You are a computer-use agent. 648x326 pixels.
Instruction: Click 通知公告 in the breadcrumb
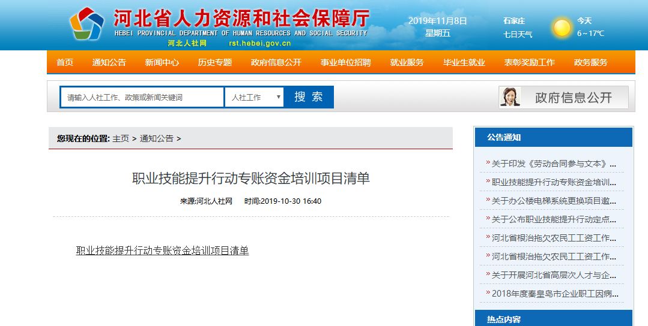pos(157,138)
